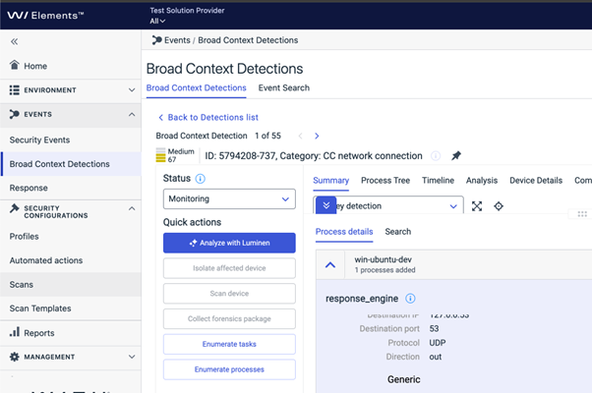The image size is (592, 393).
Task: Click the WithSecure Elements logo
Action: point(45,16)
